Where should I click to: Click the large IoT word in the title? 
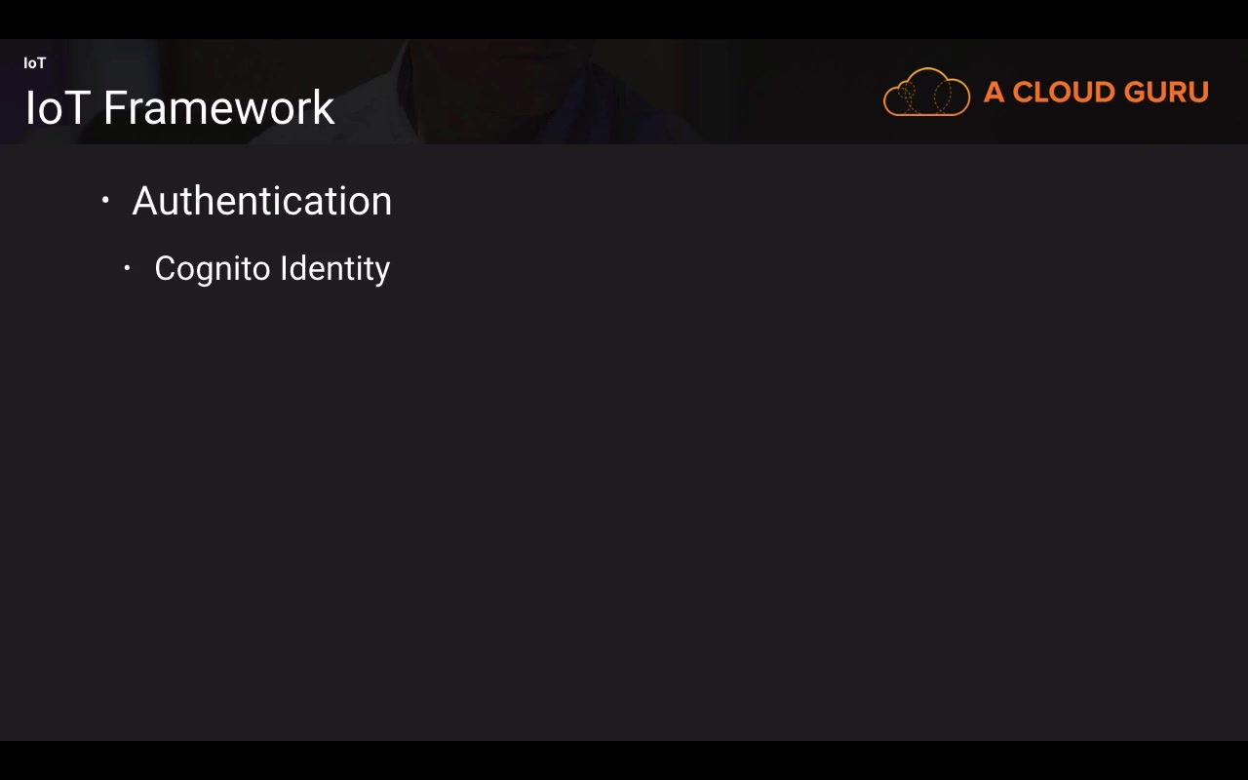[x=58, y=107]
